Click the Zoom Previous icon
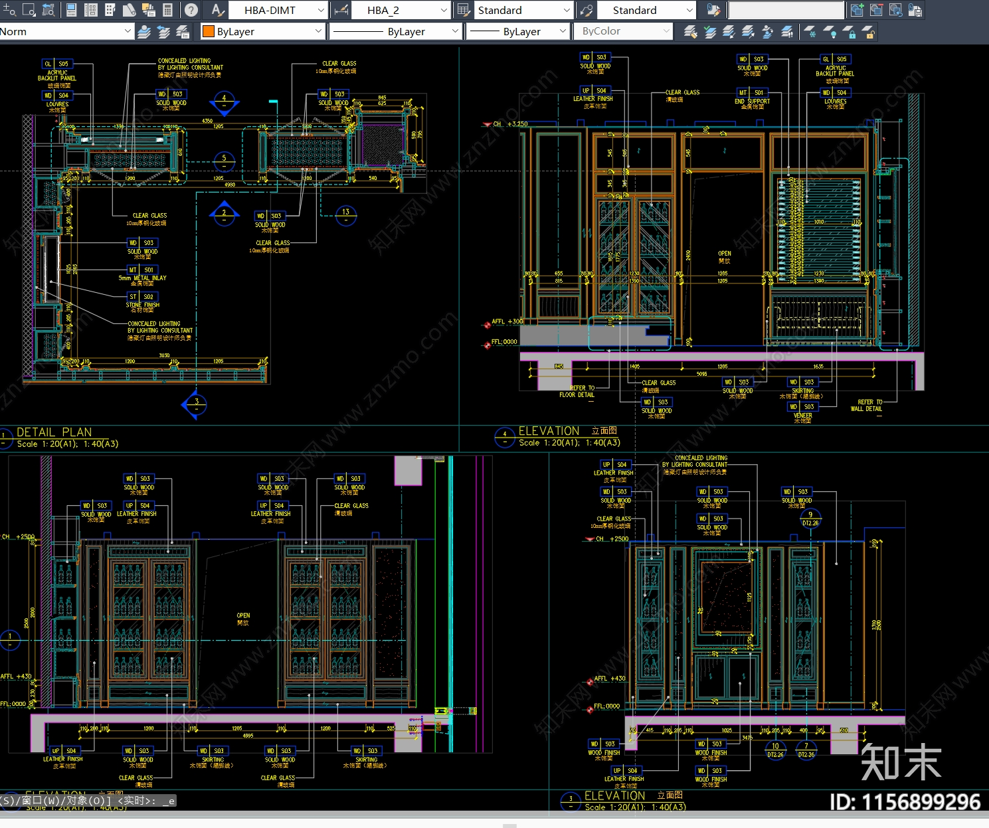The height and width of the screenshot is (828, 989). pos(48,10)
